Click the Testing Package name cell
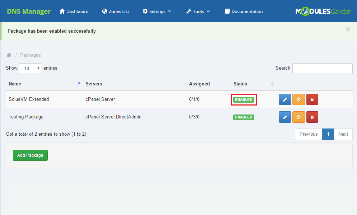 26,117
